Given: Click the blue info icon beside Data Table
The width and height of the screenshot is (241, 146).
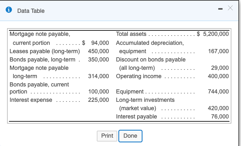Looking at the screenshot, I should coord(9,10).
